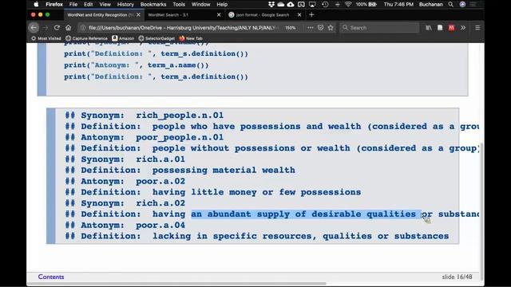Click the battery 100% indicator
The width and height of the screenshot is (511, 287).
tap(366, 4)
